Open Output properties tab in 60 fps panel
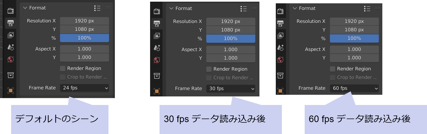 click(281, 23)
